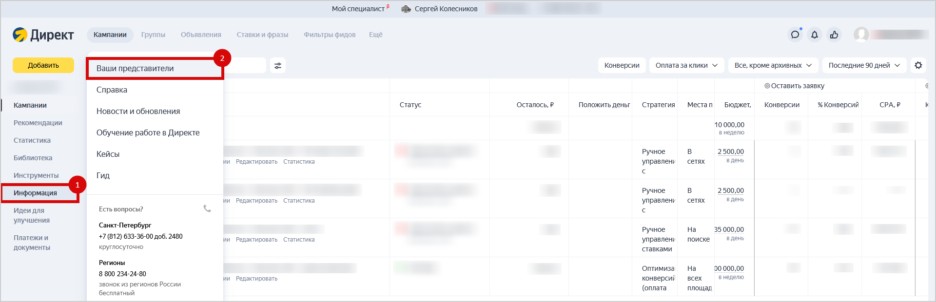The width and height of the screenshot is (936, 302).
Task: Open the user profile avatar
Action: tap(861, 35)
